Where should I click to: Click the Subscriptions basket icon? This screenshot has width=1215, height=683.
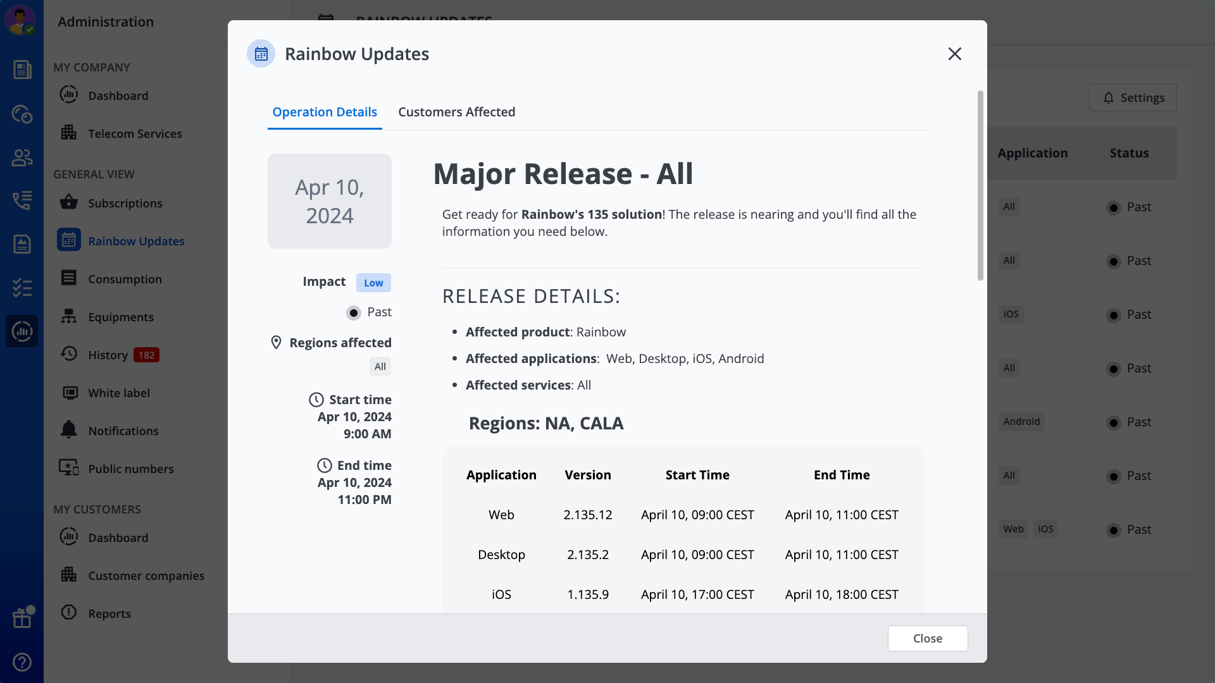(x=69, y=202)
